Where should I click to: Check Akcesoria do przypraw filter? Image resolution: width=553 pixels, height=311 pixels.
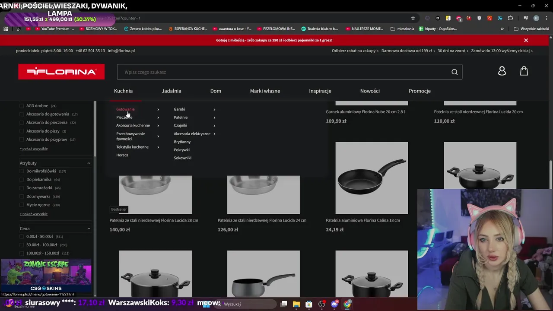(22, 140)
